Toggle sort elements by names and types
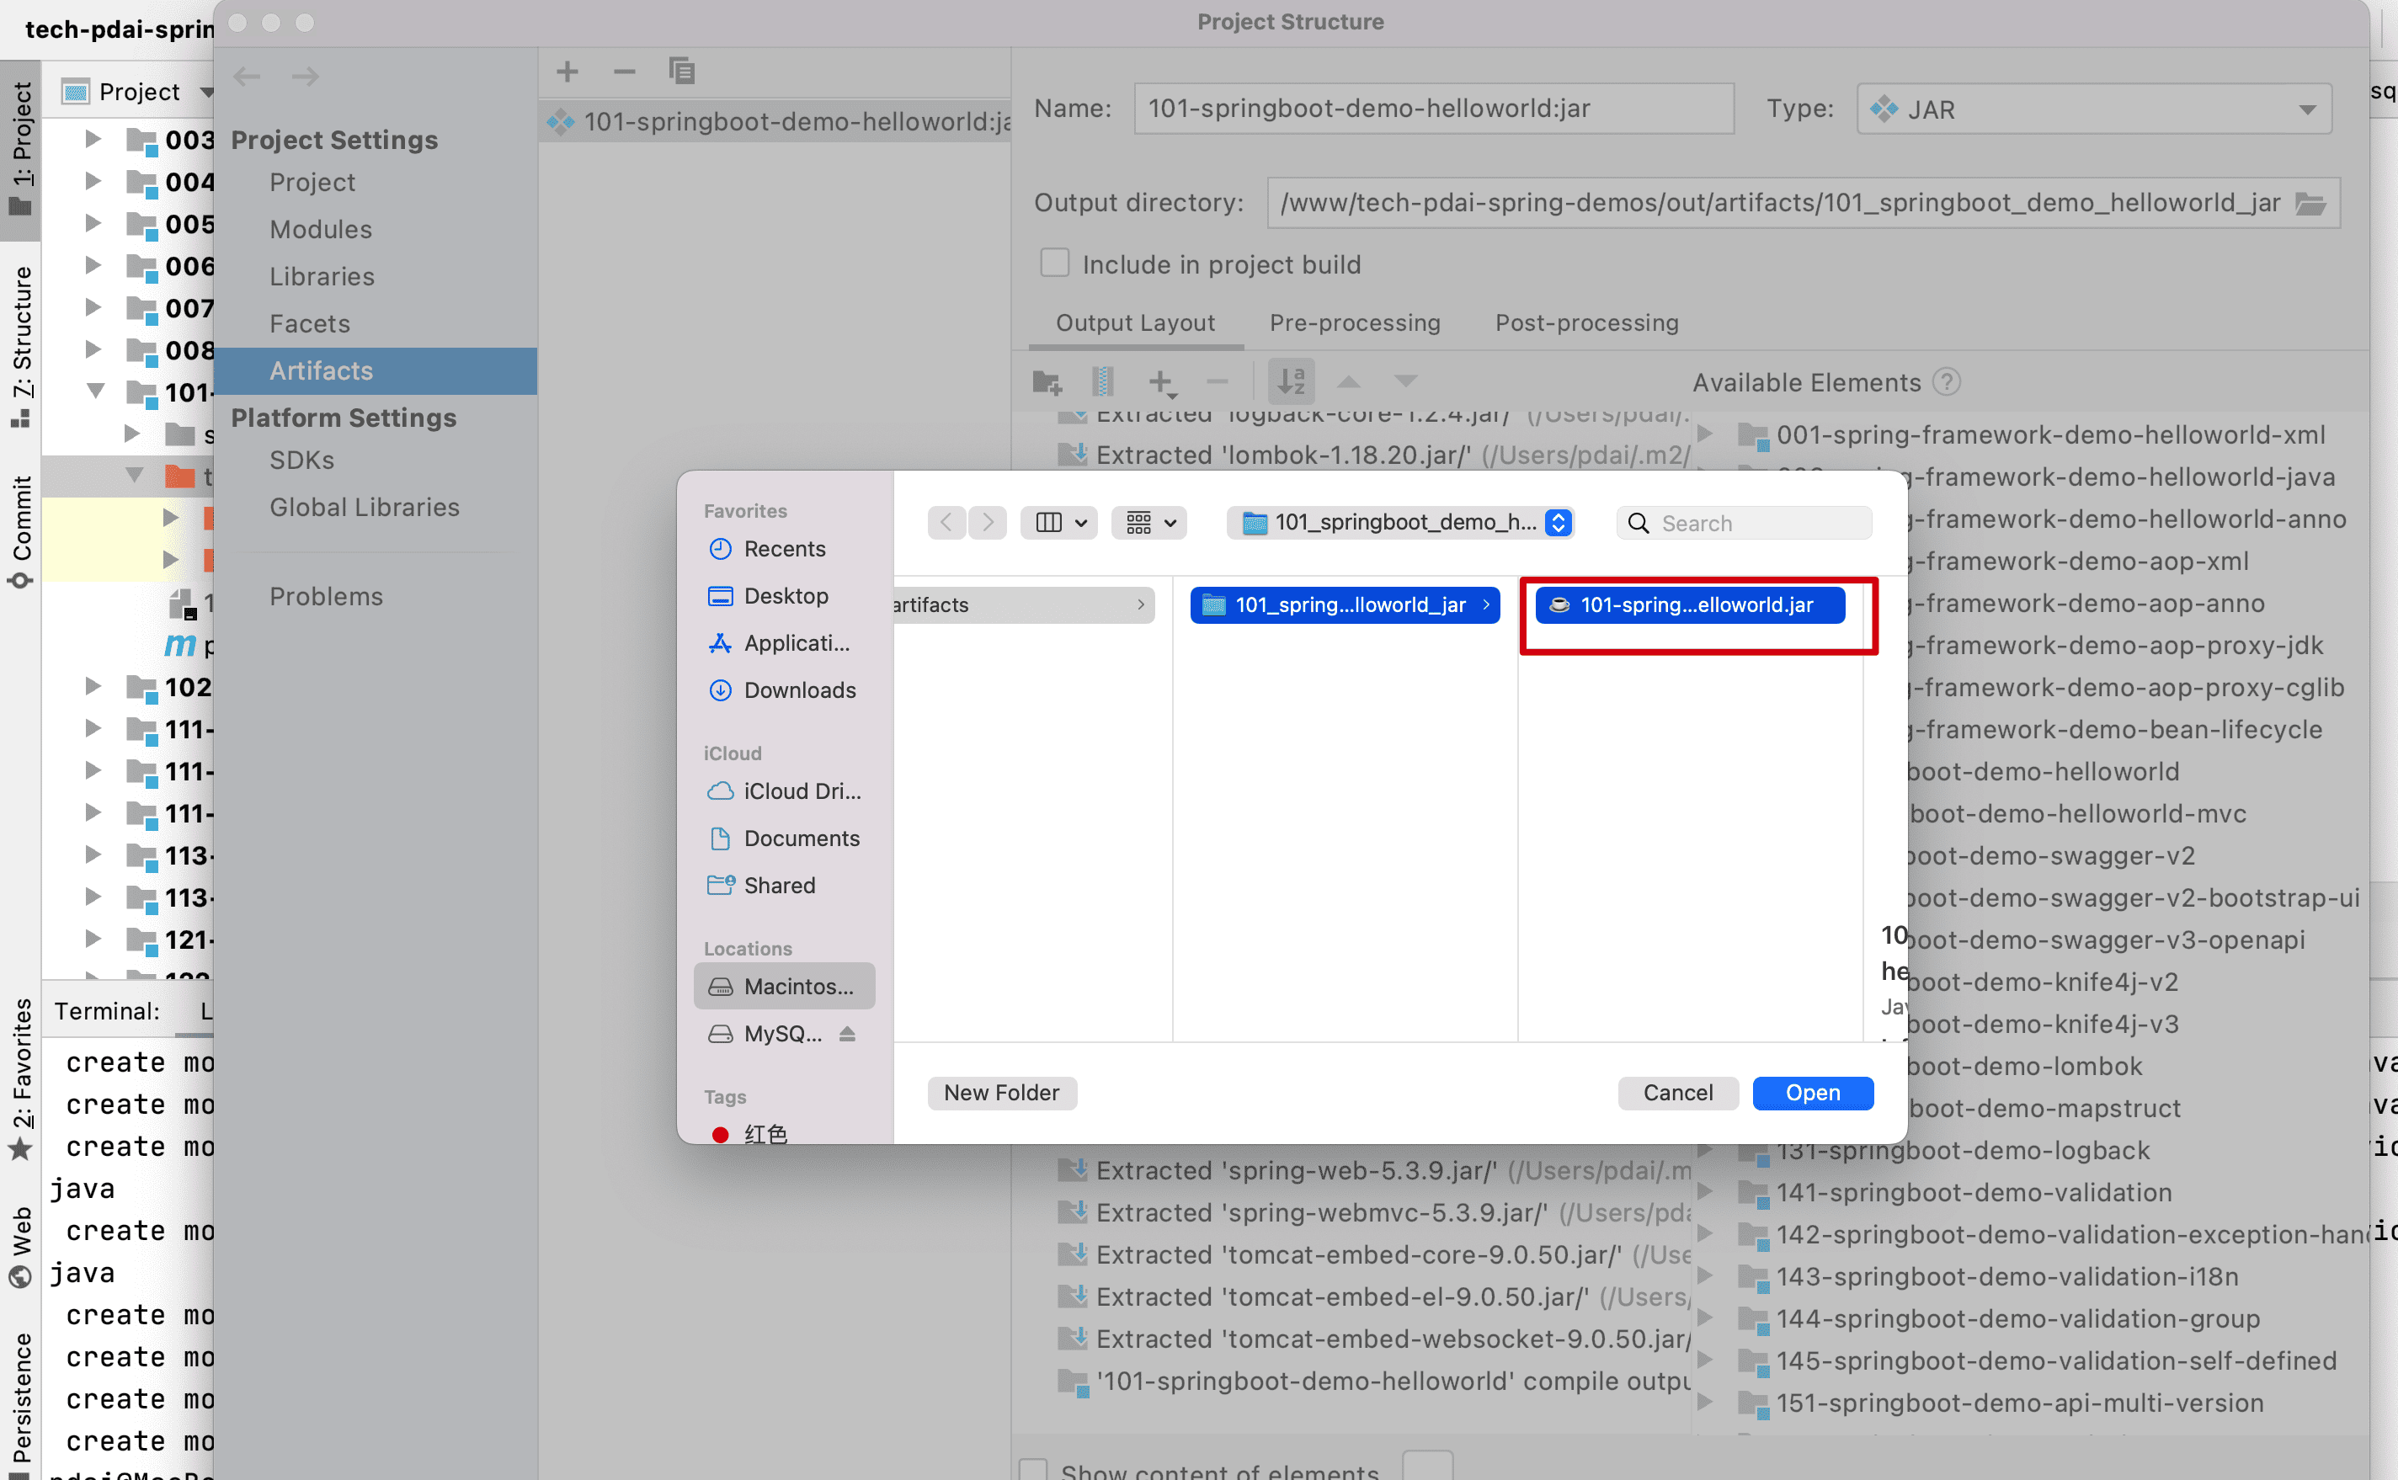 click(1291, 381)
